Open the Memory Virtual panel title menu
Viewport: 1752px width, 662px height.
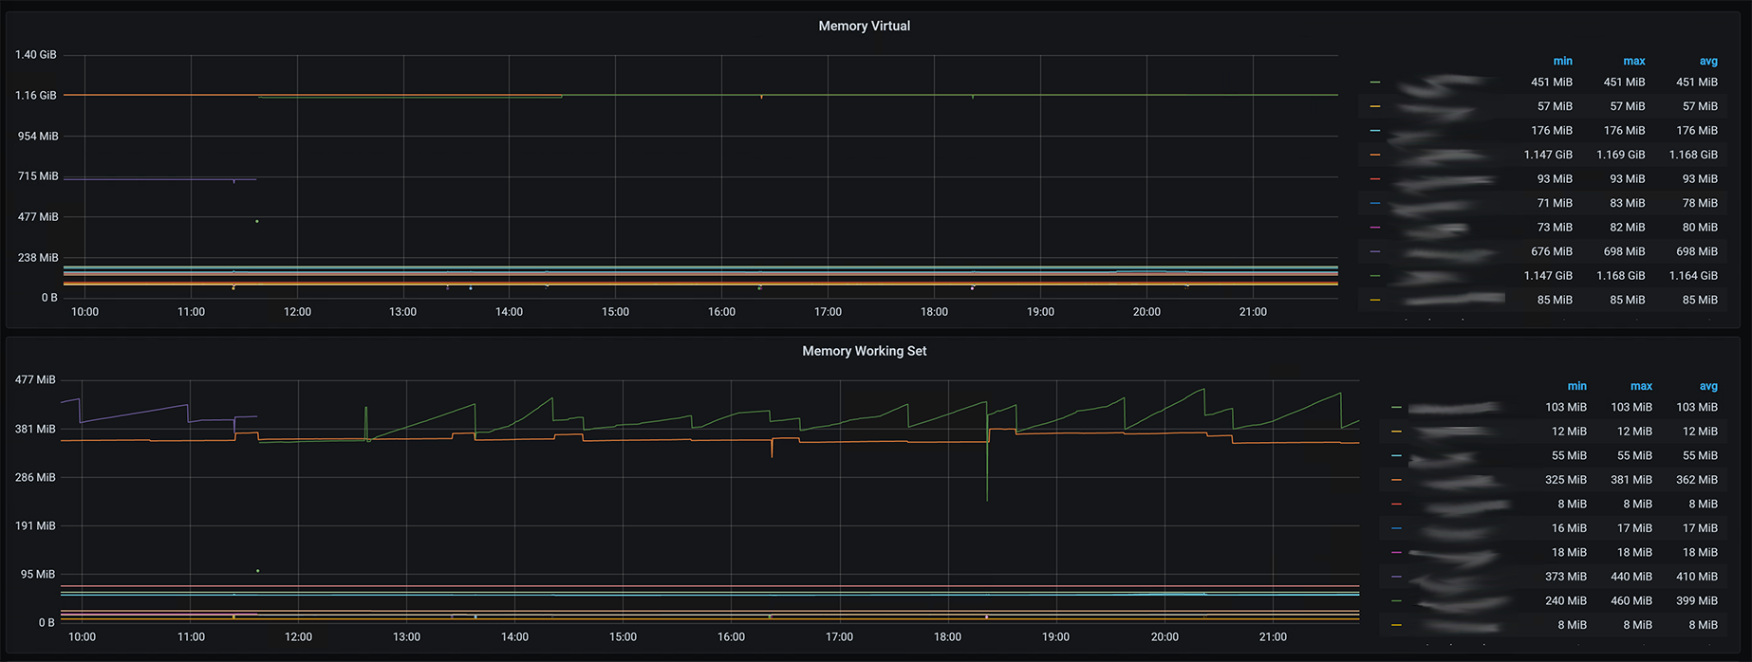(x=864, y=26)
